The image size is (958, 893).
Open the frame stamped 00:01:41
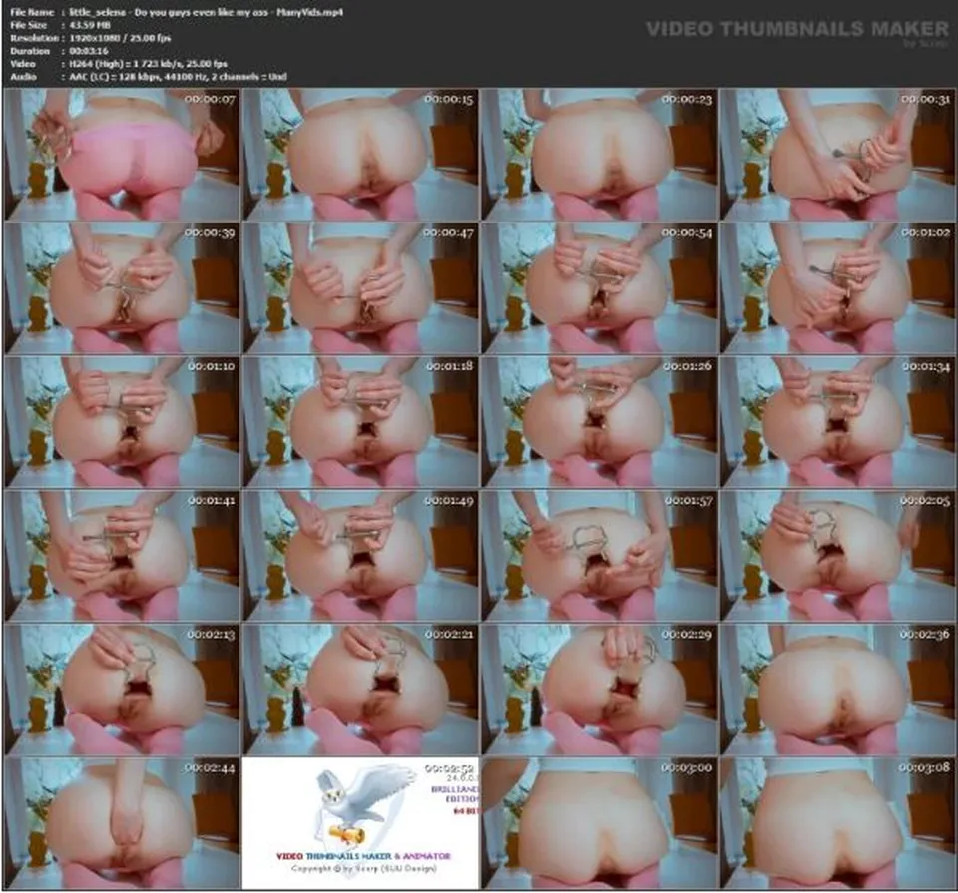coord(122,555)
